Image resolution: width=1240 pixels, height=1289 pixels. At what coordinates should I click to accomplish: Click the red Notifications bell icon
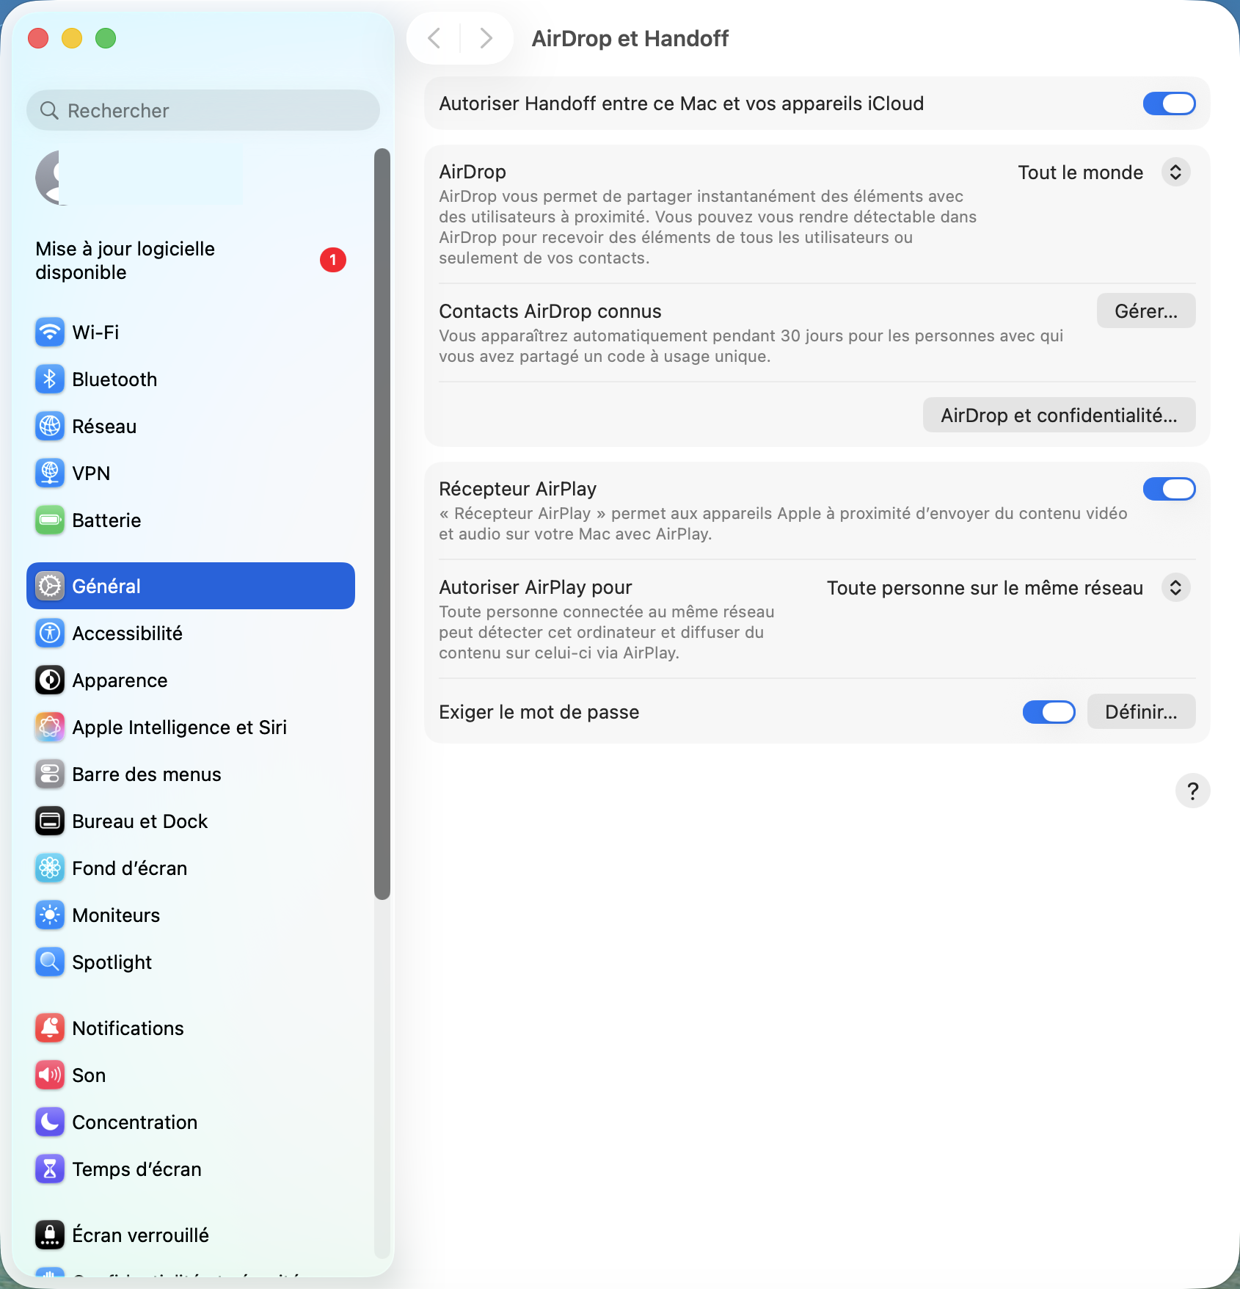(x=50, y=1028)
